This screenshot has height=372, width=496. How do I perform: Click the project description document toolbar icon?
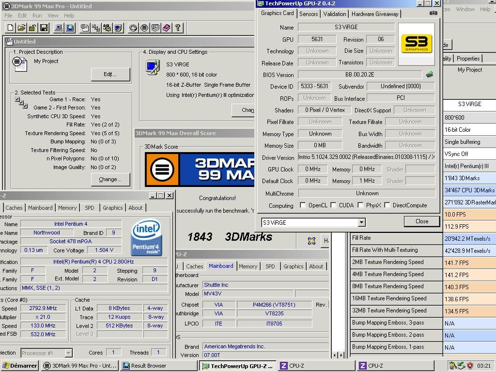(x=84, y=28)
